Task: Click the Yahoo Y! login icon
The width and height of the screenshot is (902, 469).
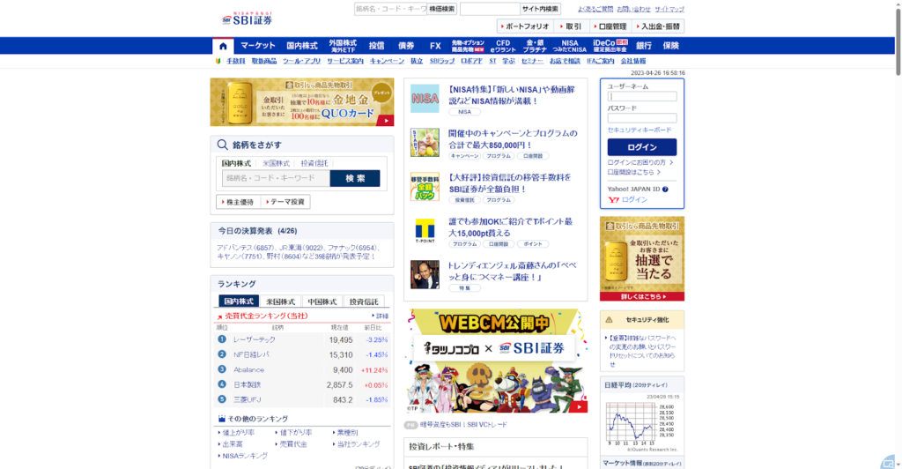Action: [613, 200]
